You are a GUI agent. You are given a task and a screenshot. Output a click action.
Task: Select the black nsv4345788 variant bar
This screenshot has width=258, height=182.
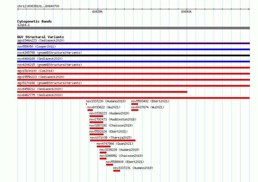(133, 55)
